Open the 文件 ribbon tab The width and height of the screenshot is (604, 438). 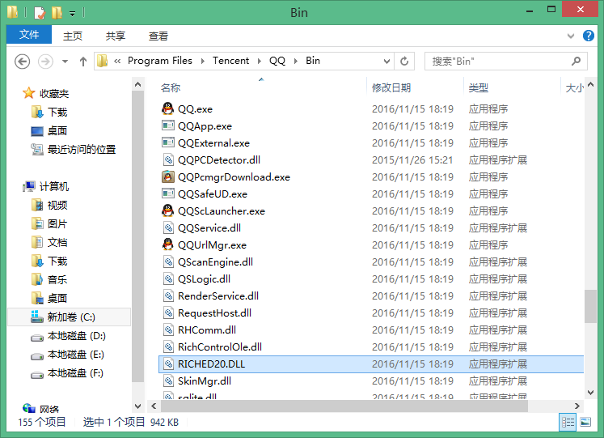[x=29, y=35]
